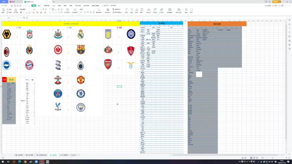Click the orange user account badge
Screen dimensions: 292x164
point(277,2)
